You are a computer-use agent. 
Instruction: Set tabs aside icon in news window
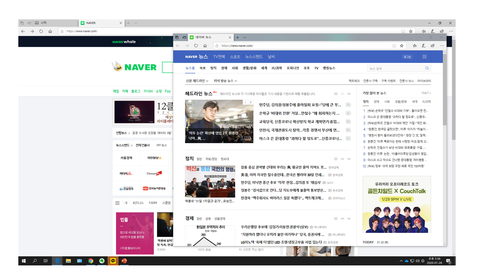[x=184, y=37]
